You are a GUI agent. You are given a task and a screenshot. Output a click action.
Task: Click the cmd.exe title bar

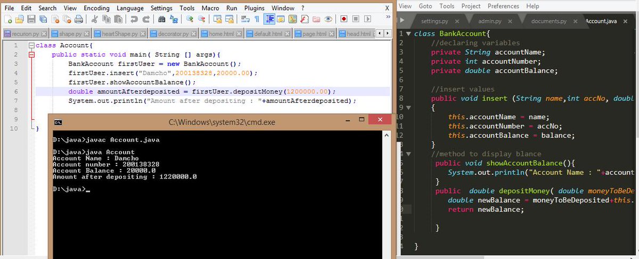point(222,122)
